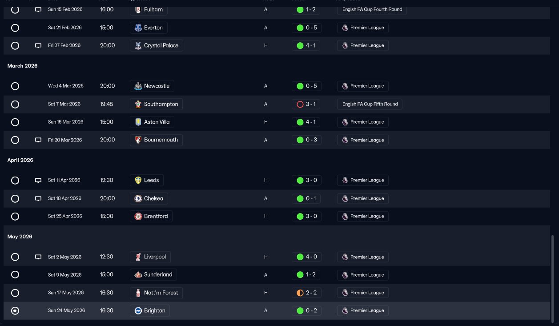Open the 2 - 2 Nott'm Forest result

point(306,293)
